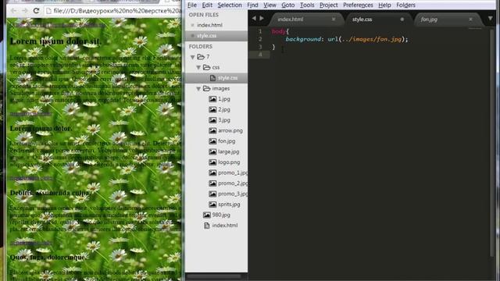Click 'Quos, fuga, doloremque.' heading in browser
500x281 pixels.
point(48,257)
